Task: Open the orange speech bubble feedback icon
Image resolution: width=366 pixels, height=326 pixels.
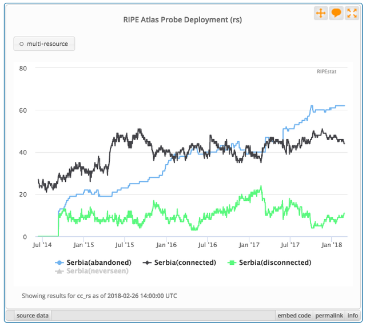Action: [x=336, y=13]
